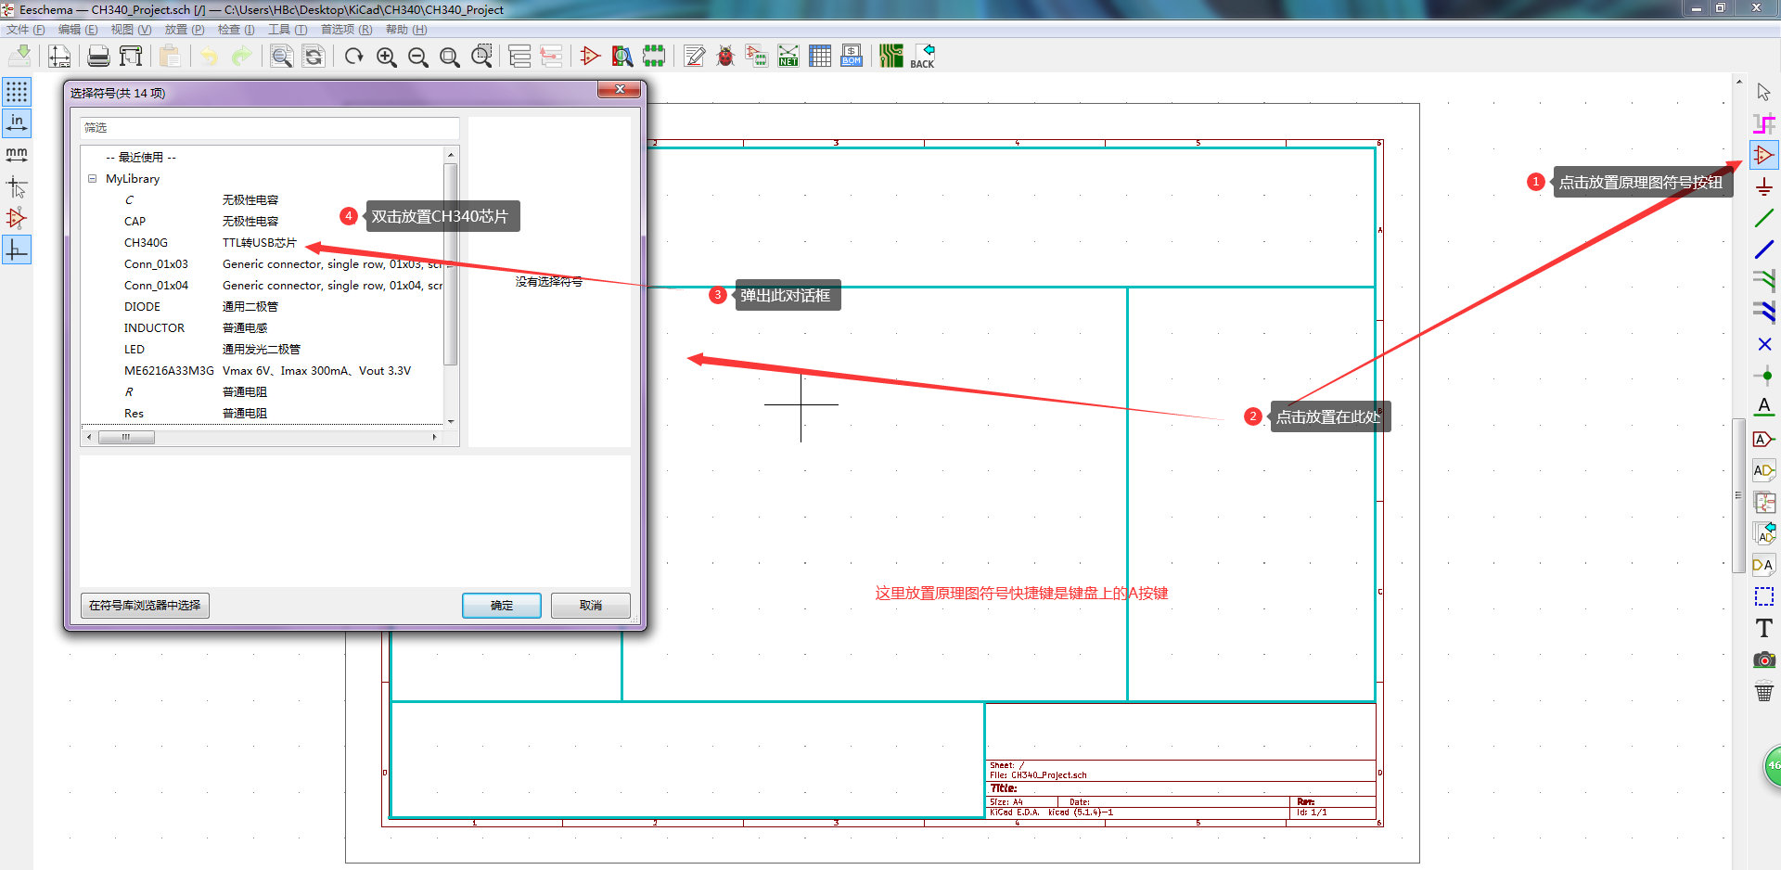The image size is (1781, 870).
Task: Open the bill of materials generator
Action: (x=851, y=56)
